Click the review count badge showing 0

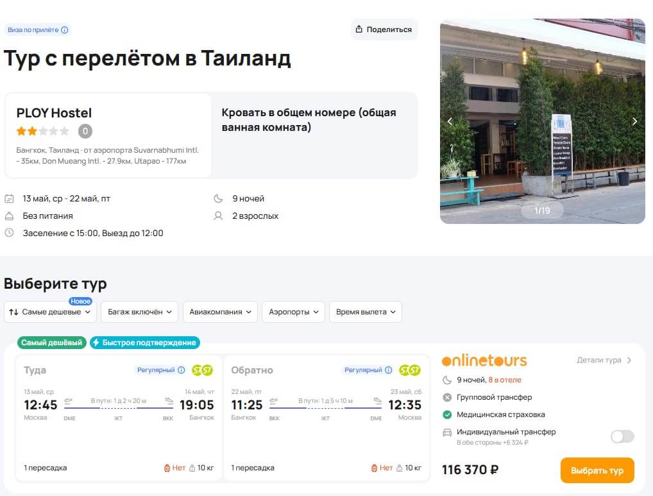(85, 131)
